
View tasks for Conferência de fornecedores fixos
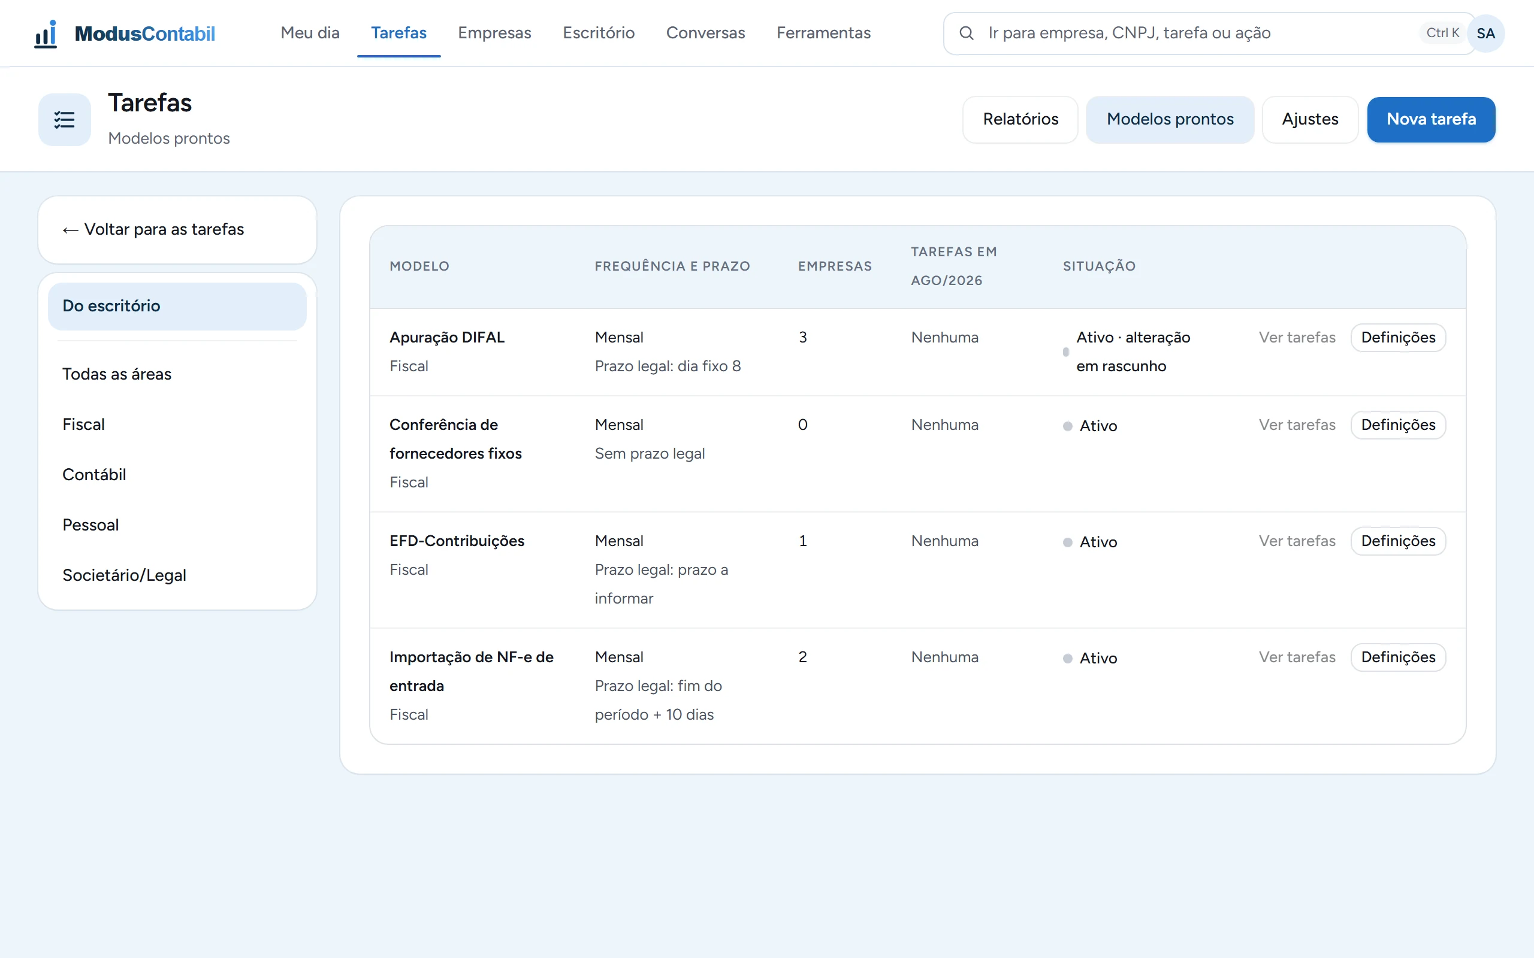click(1296, 425)
